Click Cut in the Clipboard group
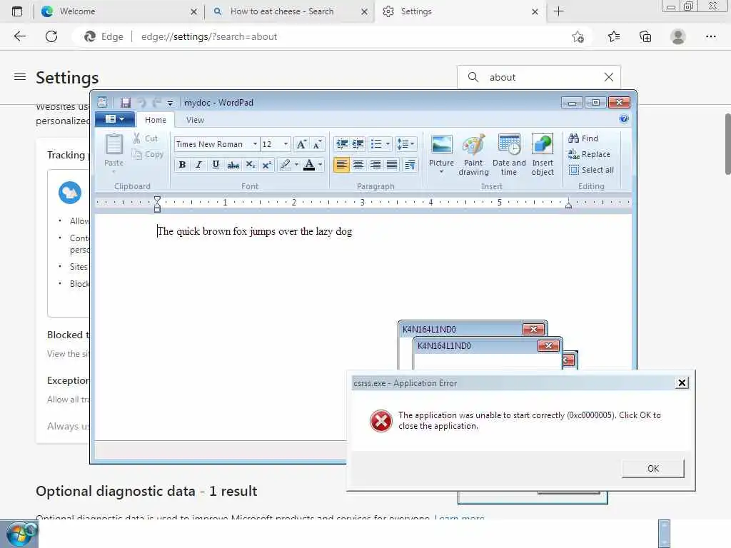Viewport: 731px width, 548px height. pyautogui.click(x=146, y=138)
